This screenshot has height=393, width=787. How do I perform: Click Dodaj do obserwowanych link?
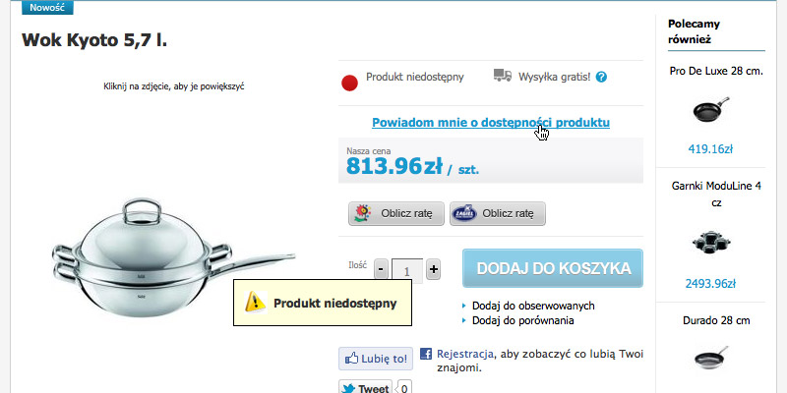click(533, 306)
